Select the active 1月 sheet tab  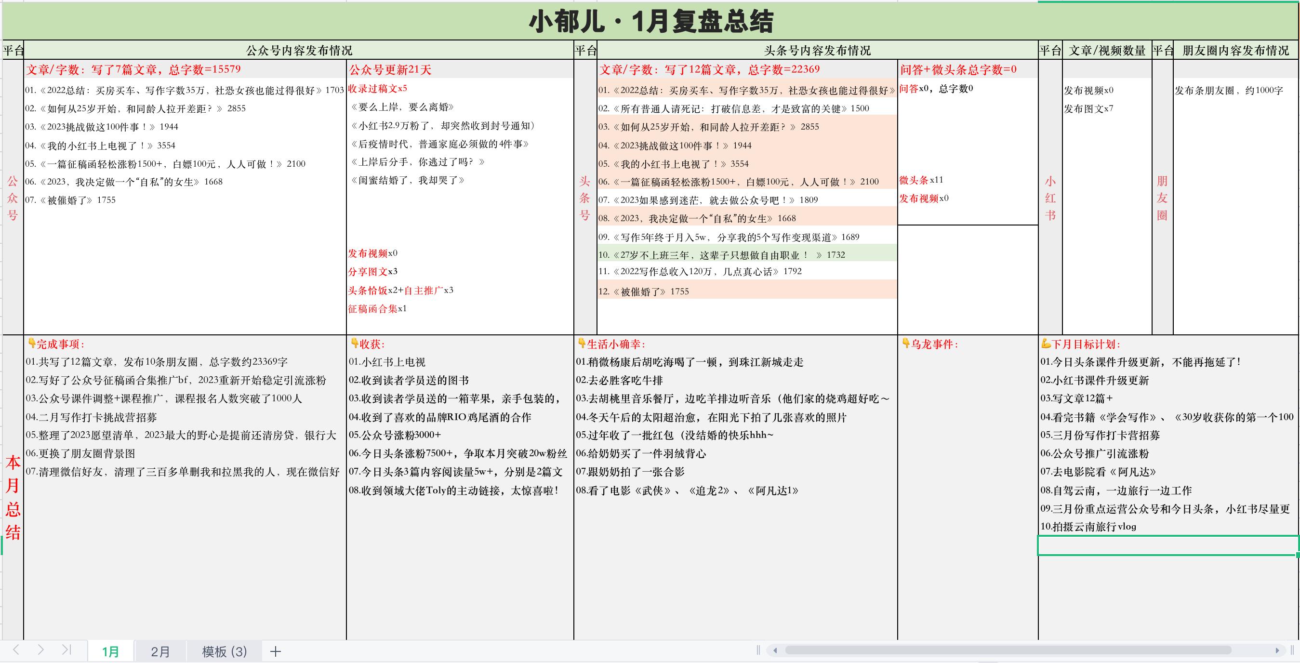[x=110, y=651]
